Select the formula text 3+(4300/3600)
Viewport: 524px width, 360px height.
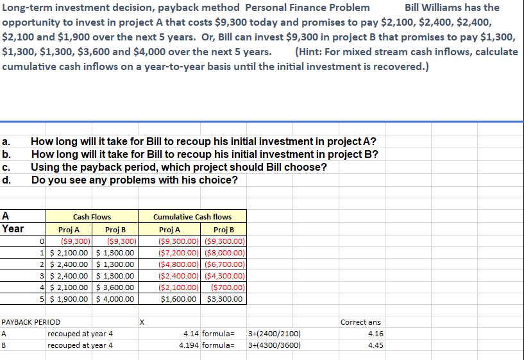275,345
